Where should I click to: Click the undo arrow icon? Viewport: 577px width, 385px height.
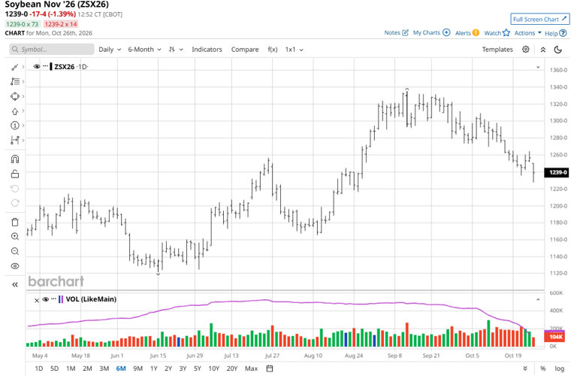pyautogui.click(x=15, y=189)
